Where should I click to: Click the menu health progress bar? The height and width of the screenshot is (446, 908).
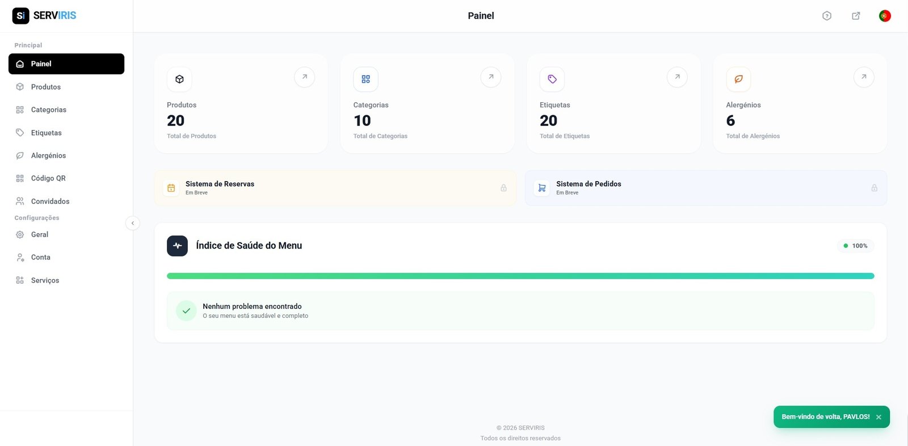click(x=520, y=276)
